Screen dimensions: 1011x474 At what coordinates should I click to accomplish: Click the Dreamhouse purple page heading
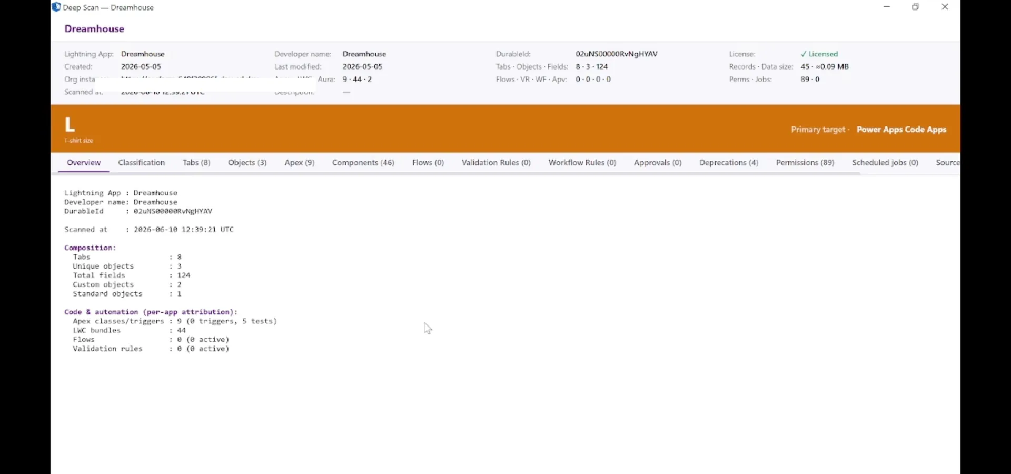[94, 29]
